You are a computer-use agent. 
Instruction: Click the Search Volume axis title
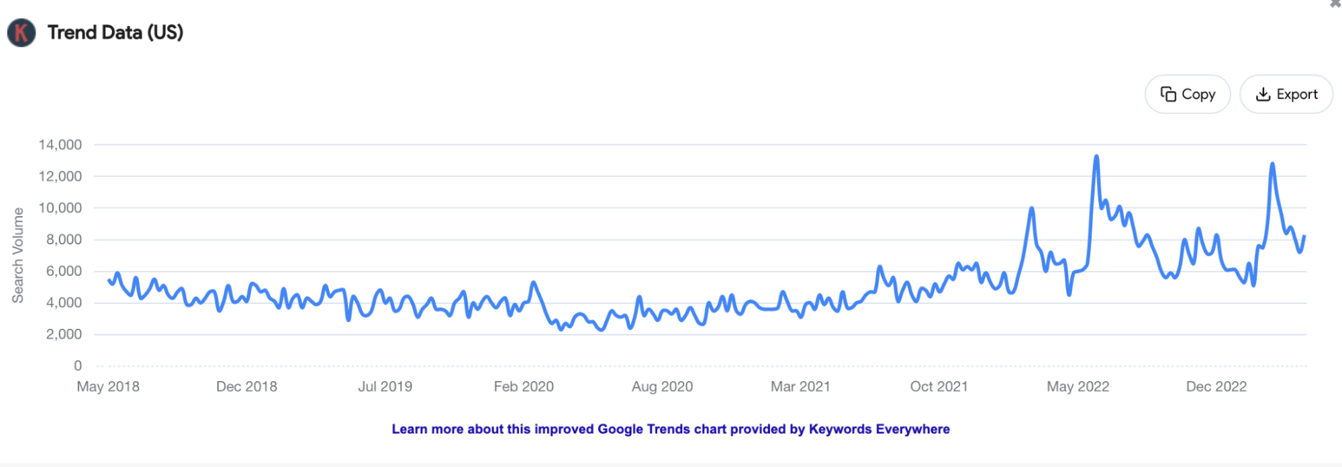pyautogui.click(x=18, y=255)
